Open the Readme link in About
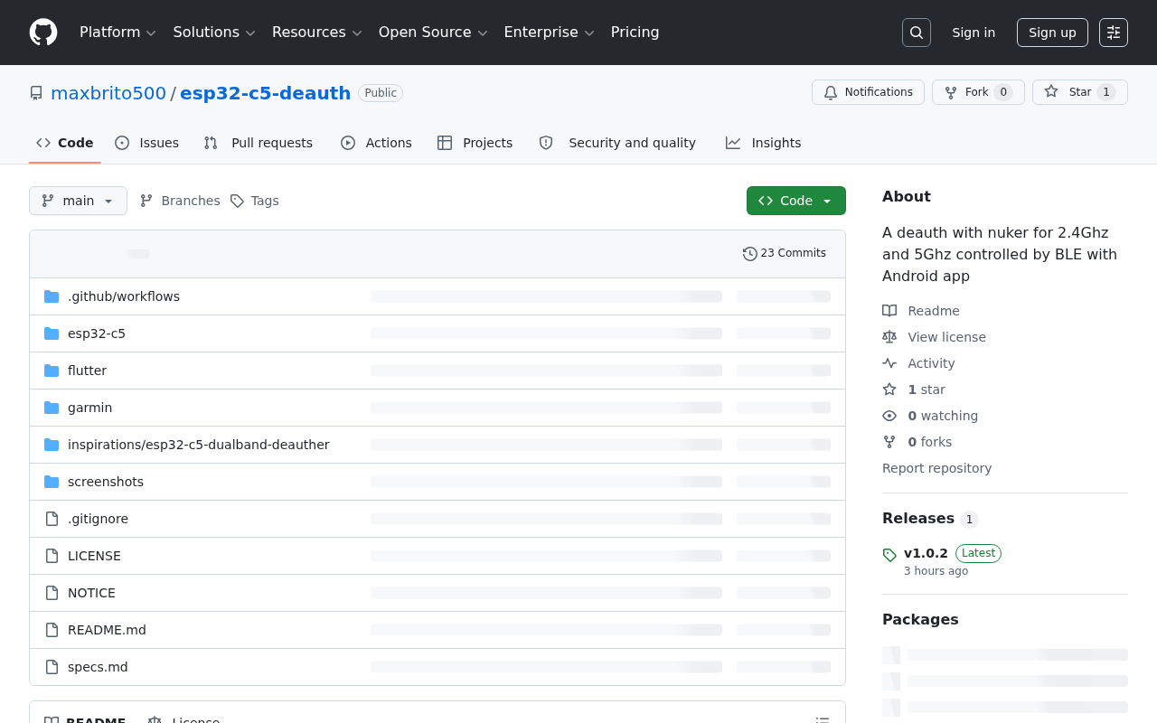The image size is (1157, 723). (921, 311)
